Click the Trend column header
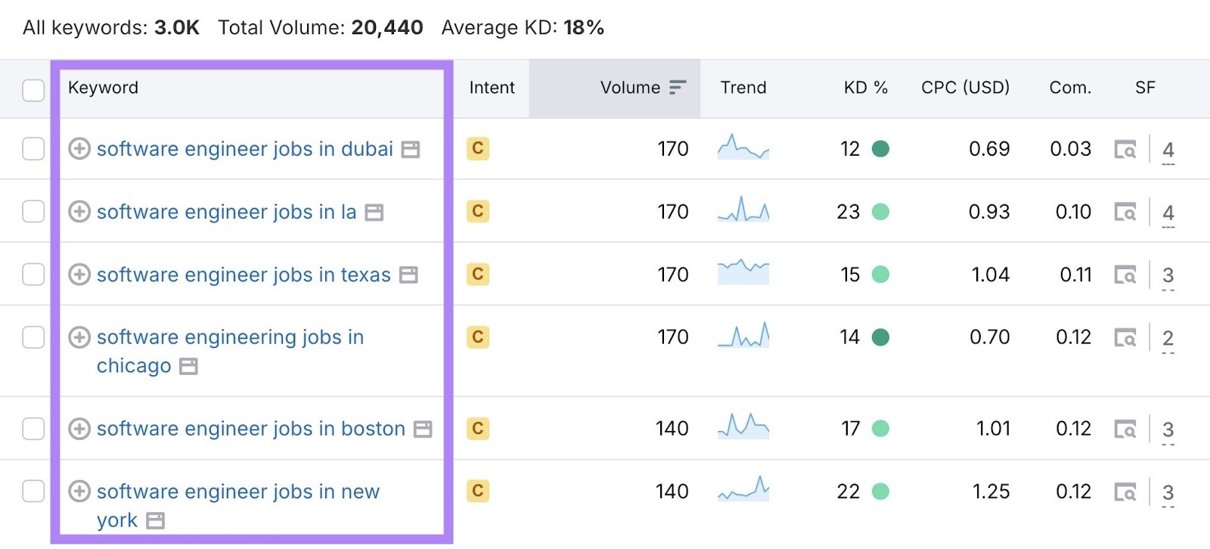 point(743,88)
